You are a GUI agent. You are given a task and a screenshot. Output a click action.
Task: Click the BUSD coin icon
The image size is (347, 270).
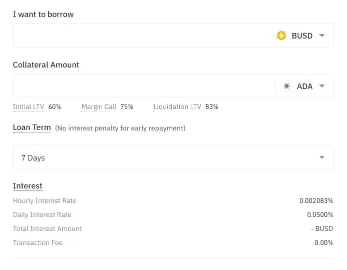click(281, 35)
